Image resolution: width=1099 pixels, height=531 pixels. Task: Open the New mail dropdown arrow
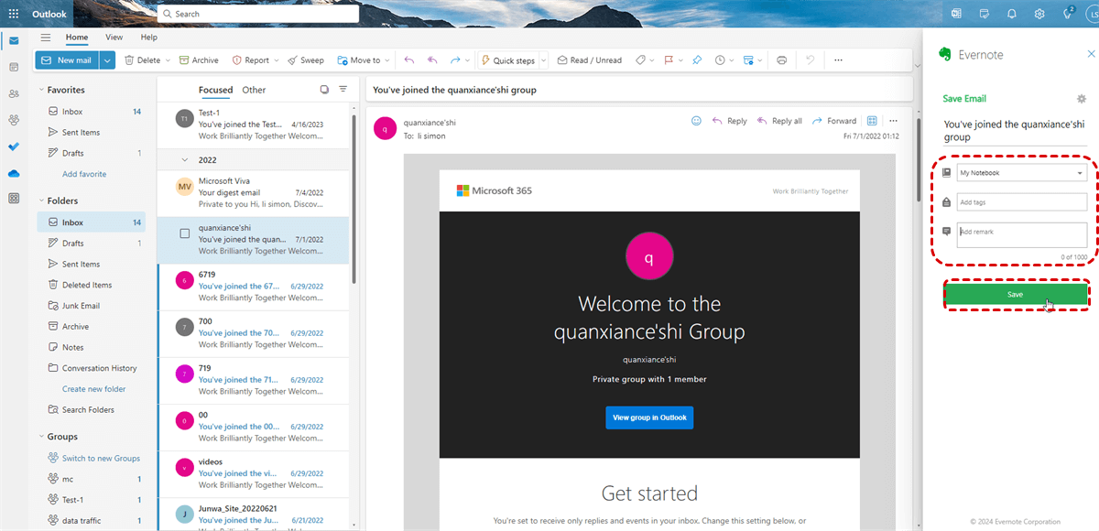point(108,60)
